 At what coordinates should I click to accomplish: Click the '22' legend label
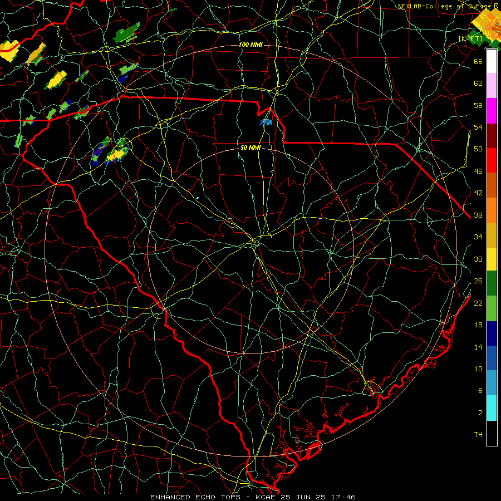click(478, 303)
